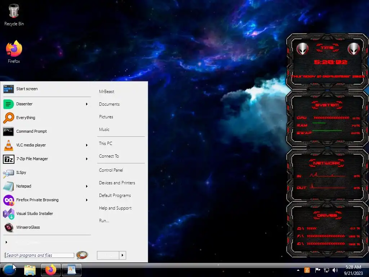
Task: Click F:\ drive usage bar
Action: pyautogui.click(x=326, y=236)
